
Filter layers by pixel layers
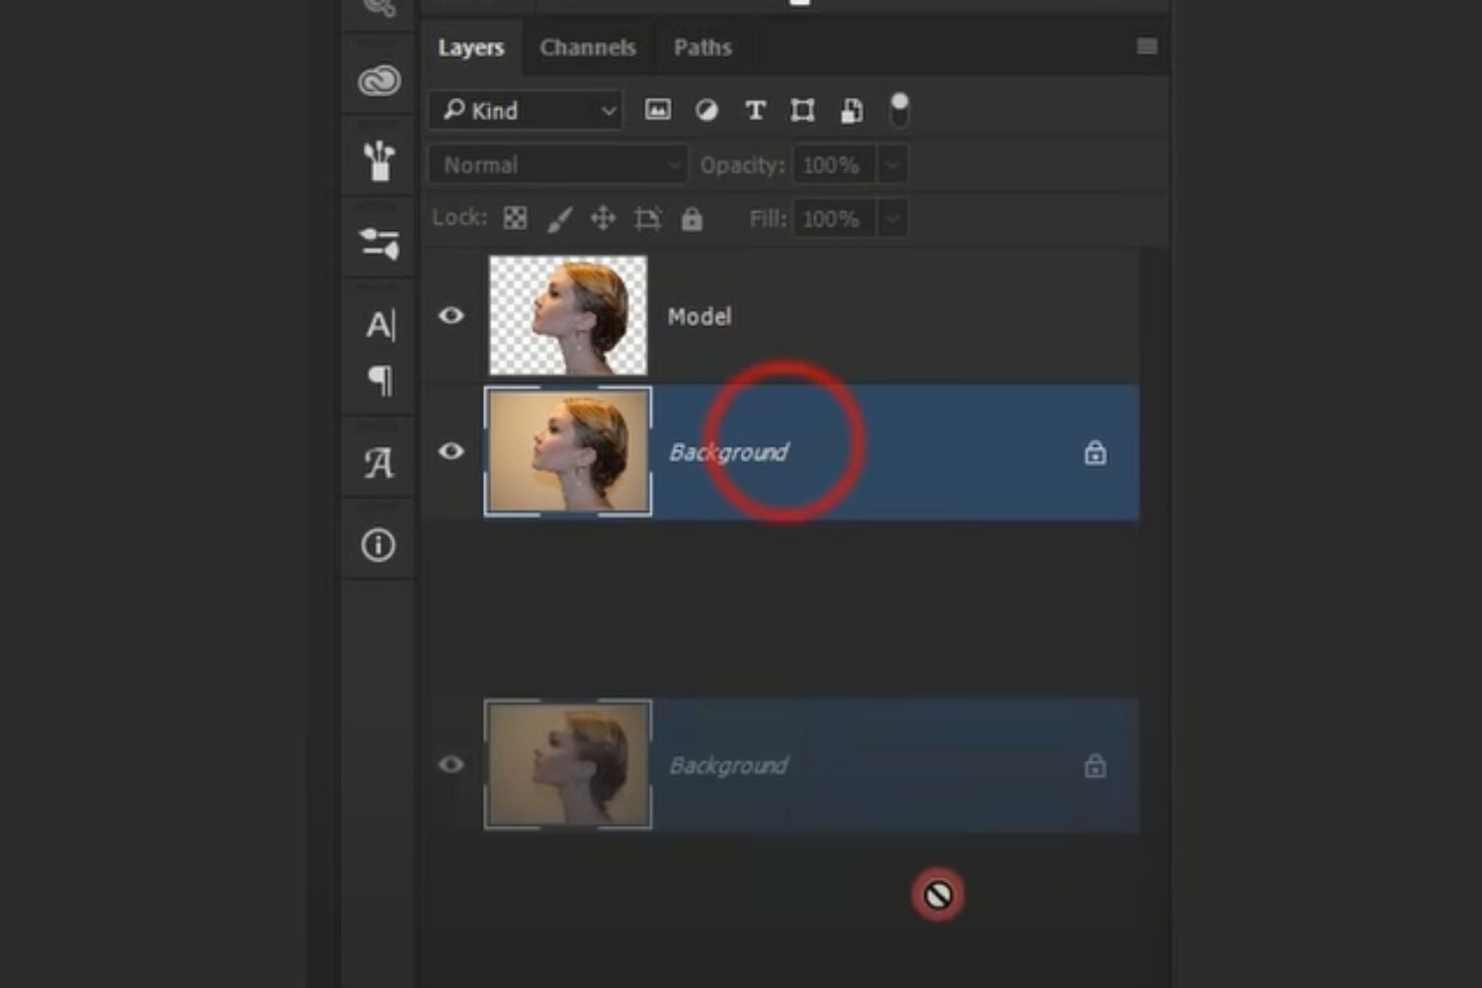(x=657, y=110)
